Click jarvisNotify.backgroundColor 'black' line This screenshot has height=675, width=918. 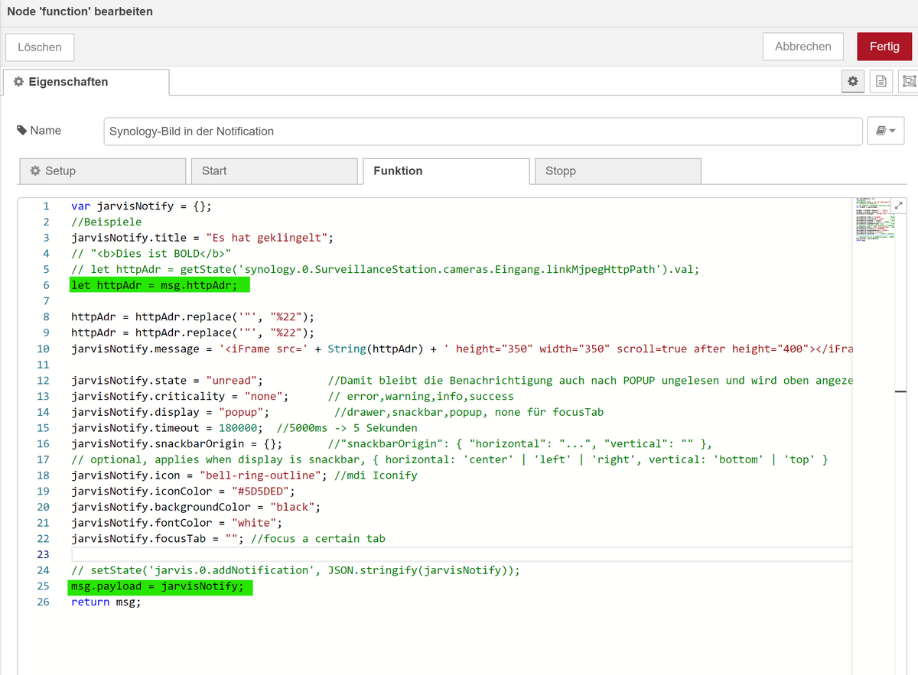tap(196, 507)
